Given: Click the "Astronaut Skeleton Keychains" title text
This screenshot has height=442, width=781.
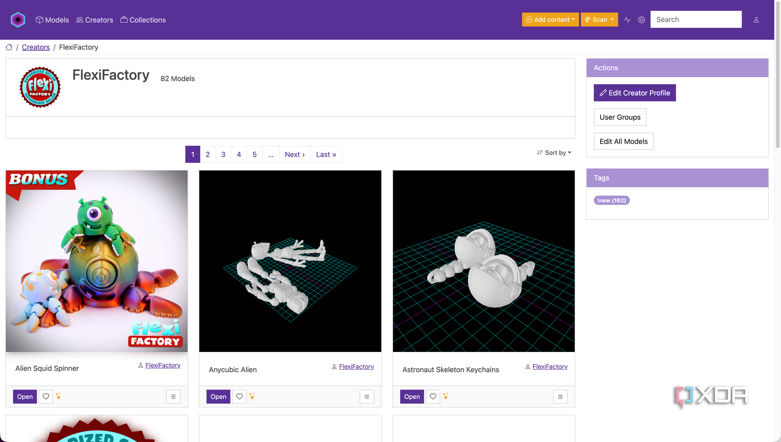Looking at the screenshot, I should [451, 370].
